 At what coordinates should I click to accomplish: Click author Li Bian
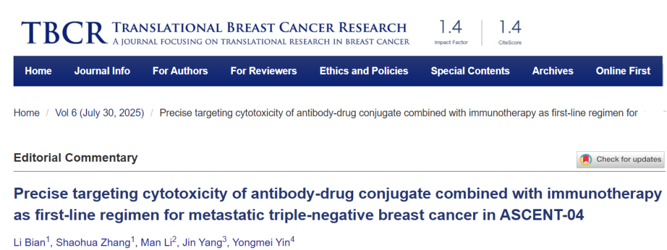28,241
